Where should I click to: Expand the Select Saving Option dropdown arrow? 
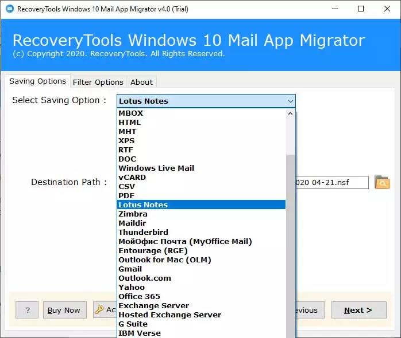pos(290,101)
